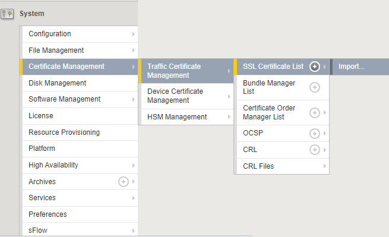Expand the High Availability submenu arrow
Image resolution: width=389 pixels, height=237 pixels.
click(134, 165)
